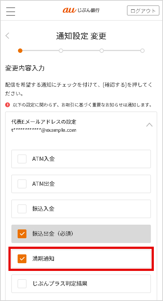Click the first orange progress step dot
The width and height of the screenshot is (163, 301).
point(20,51)
